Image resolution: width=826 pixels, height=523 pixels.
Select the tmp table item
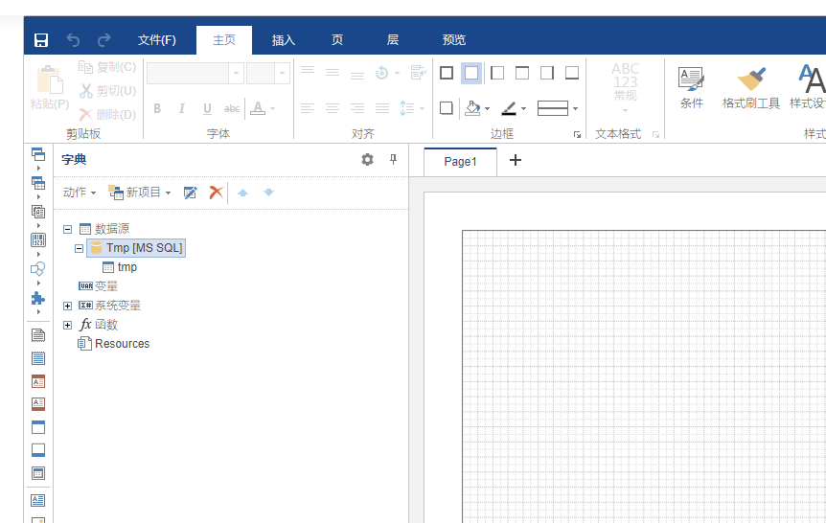(x=120, y=267)
